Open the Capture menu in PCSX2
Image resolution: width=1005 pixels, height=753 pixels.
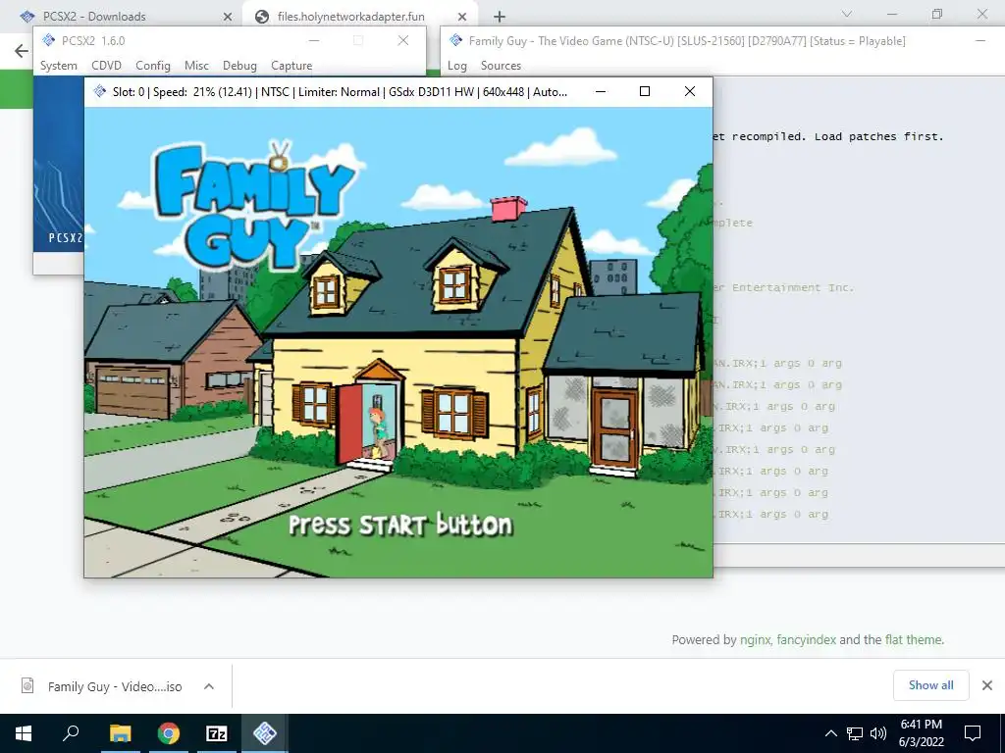[291, 66]
